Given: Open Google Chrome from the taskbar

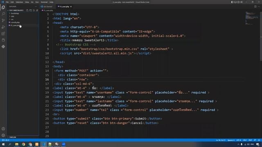Looking at the screenshot, I should [x=24, y=144].
